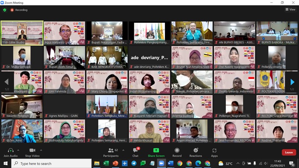The width and height of the screenshot is (299, 168).
Task: Toggle Stop Video camera
Action: coord(33,150)
